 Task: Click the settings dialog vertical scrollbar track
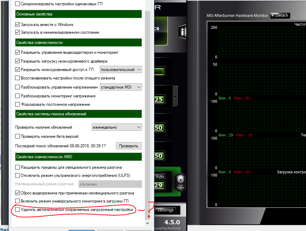pyautogui.click(x=147, y=115)
